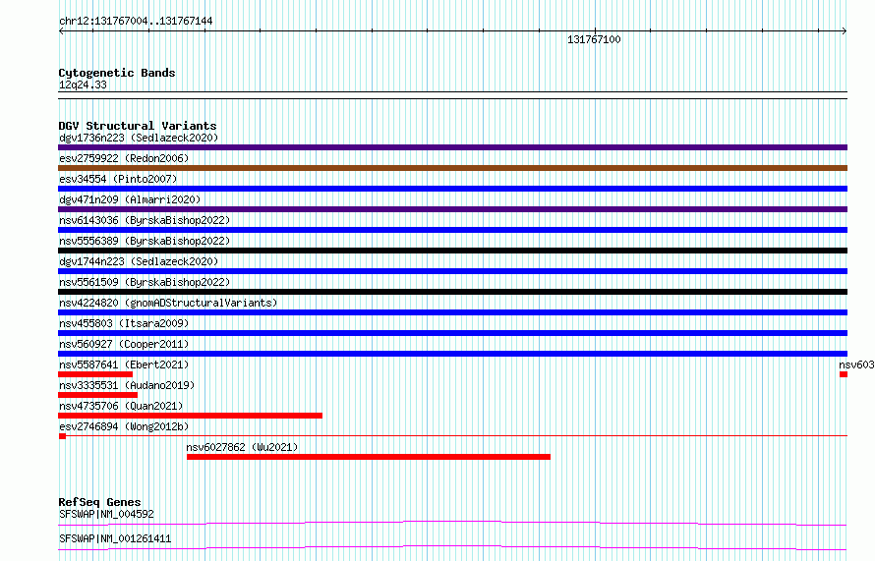Open nsv6143036 (ByrskaBishop2022) variant label

coord(145,220)
